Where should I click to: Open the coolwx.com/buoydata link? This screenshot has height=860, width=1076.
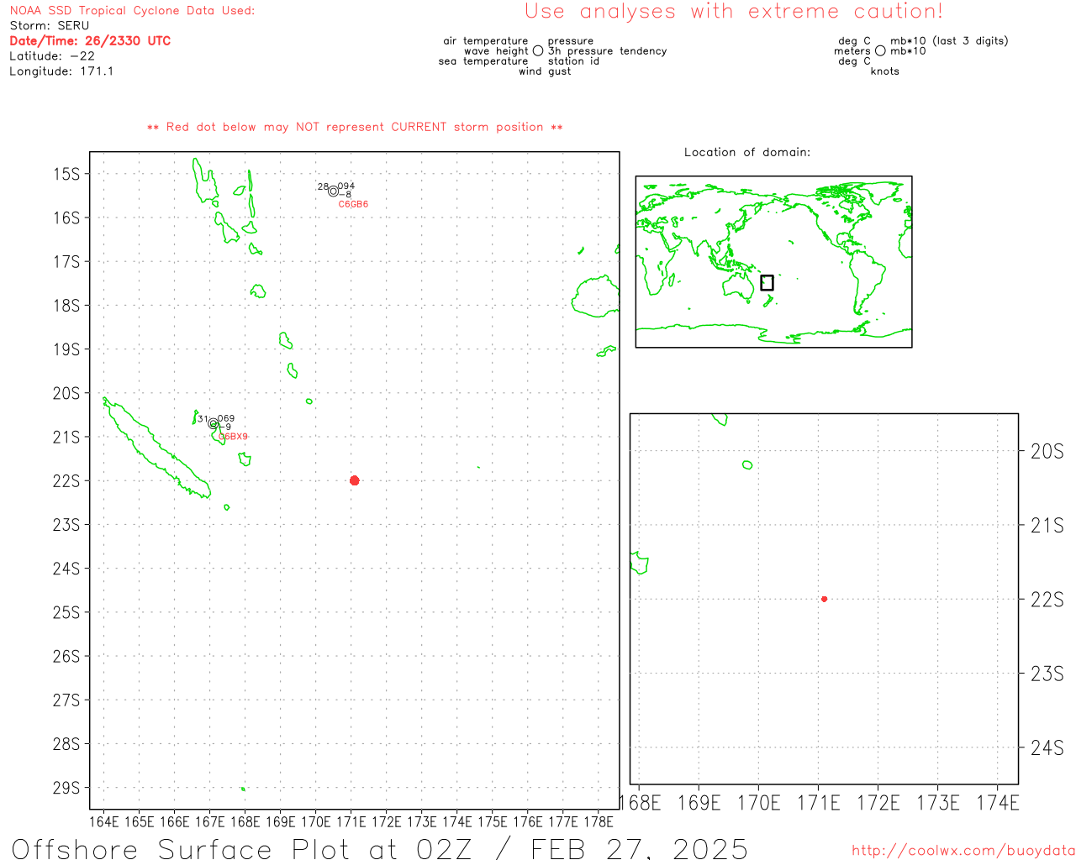point(963,851)
